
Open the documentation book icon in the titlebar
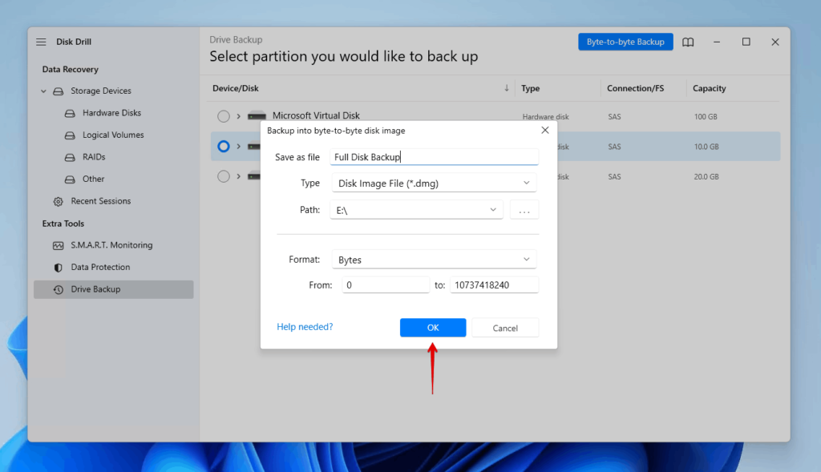tap(688, 42)
